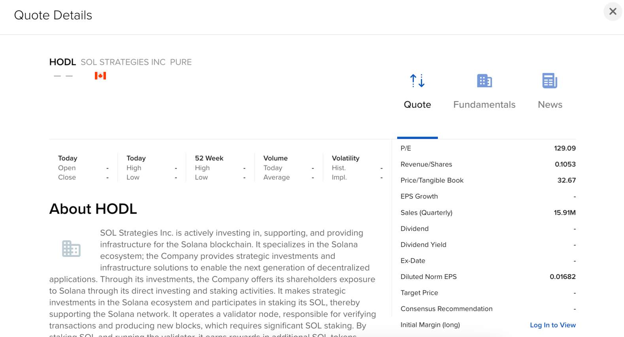Click the P/E label
624x337 pixels.
[405, 148]
